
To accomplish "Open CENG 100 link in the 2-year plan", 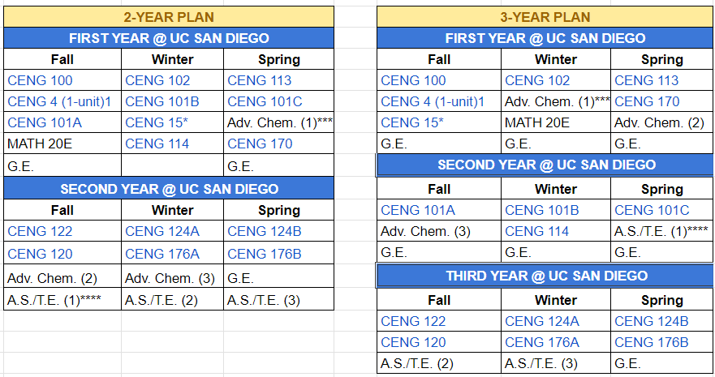I will [40, 80].
